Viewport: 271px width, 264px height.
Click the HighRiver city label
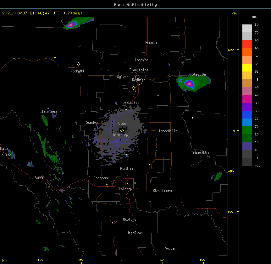click(x=135, y=233)
